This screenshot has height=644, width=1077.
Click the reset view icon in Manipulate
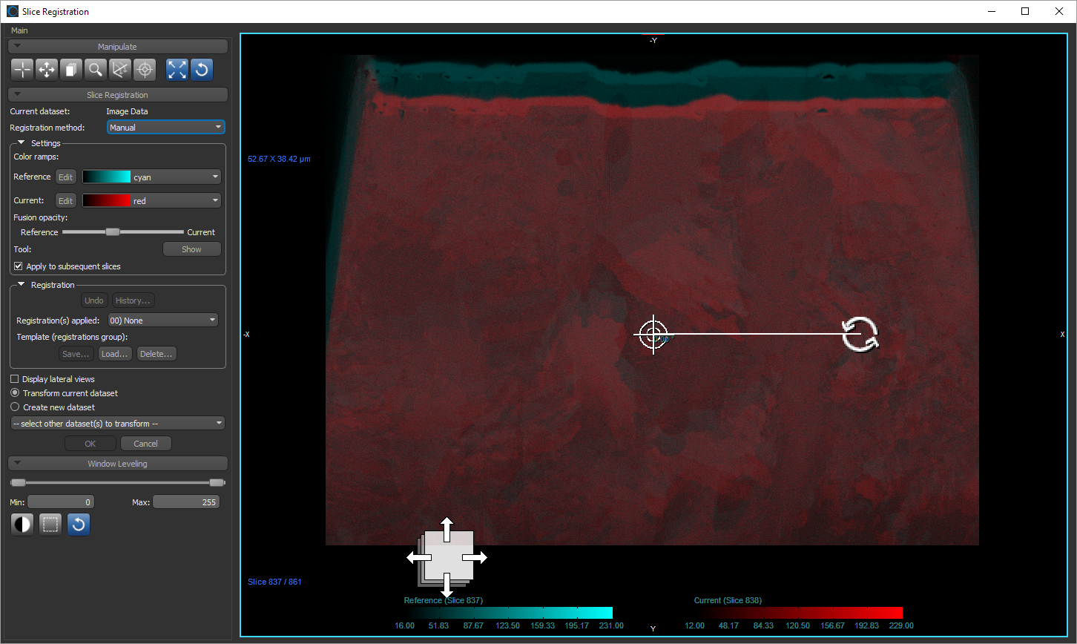tap(202, 70)
